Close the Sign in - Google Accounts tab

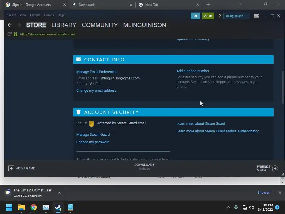pyautogui.click(x=65, y=5)
